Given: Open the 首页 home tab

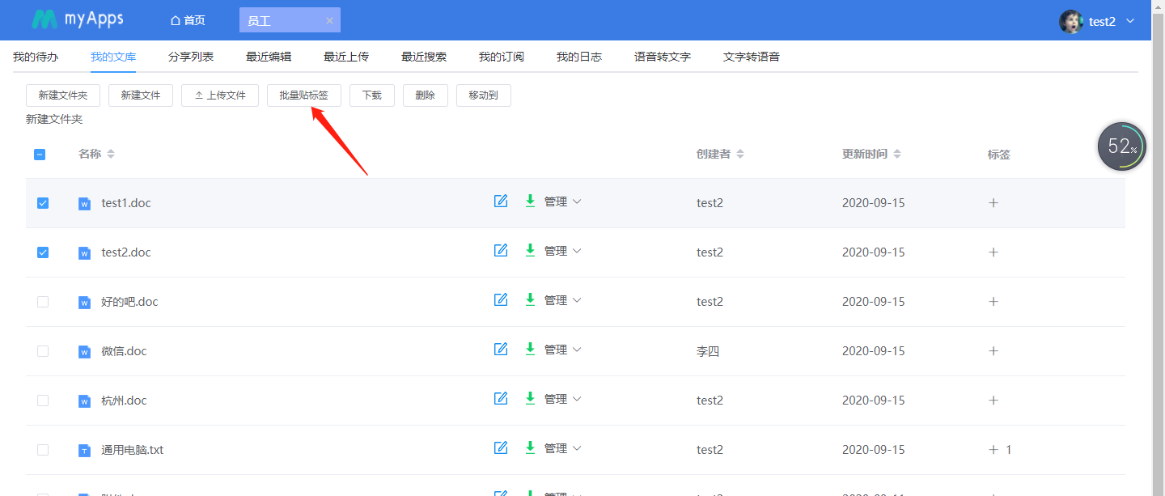Looking at the screenshot, I should pos(188,20).
